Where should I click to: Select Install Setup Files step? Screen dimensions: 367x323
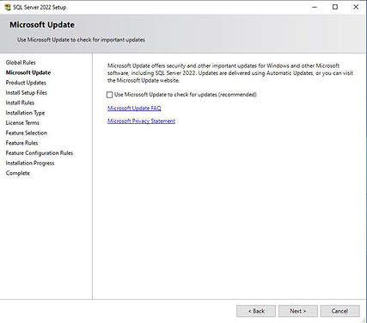click(27, 93)
